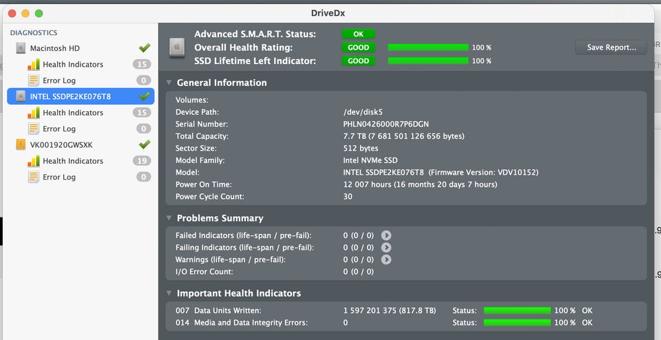This screenshot has height=340, width=661.
Task: Click the SSD Lifetime Left Indicator progress bar
Action: [428, 61]
